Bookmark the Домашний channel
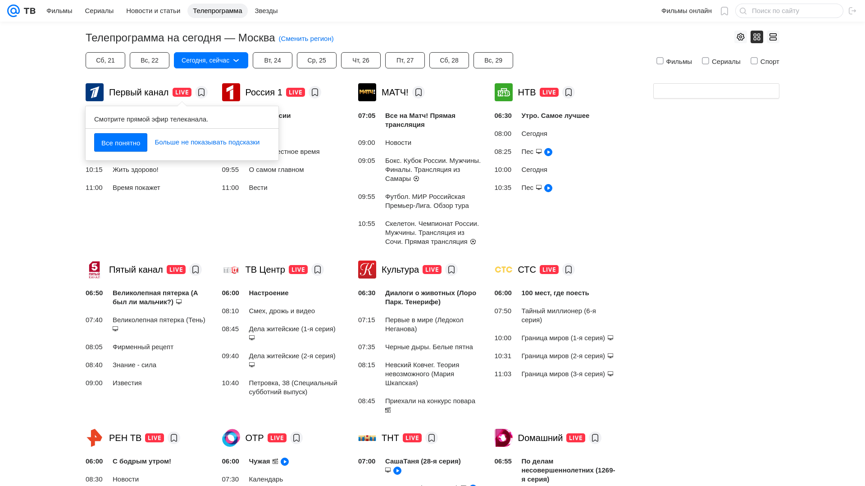The width and height of the screenshot is (865, 486). tap(595, 438)
